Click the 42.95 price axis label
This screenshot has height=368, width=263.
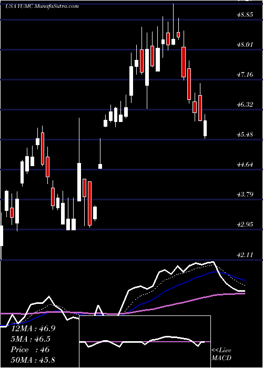click(245, 224)
